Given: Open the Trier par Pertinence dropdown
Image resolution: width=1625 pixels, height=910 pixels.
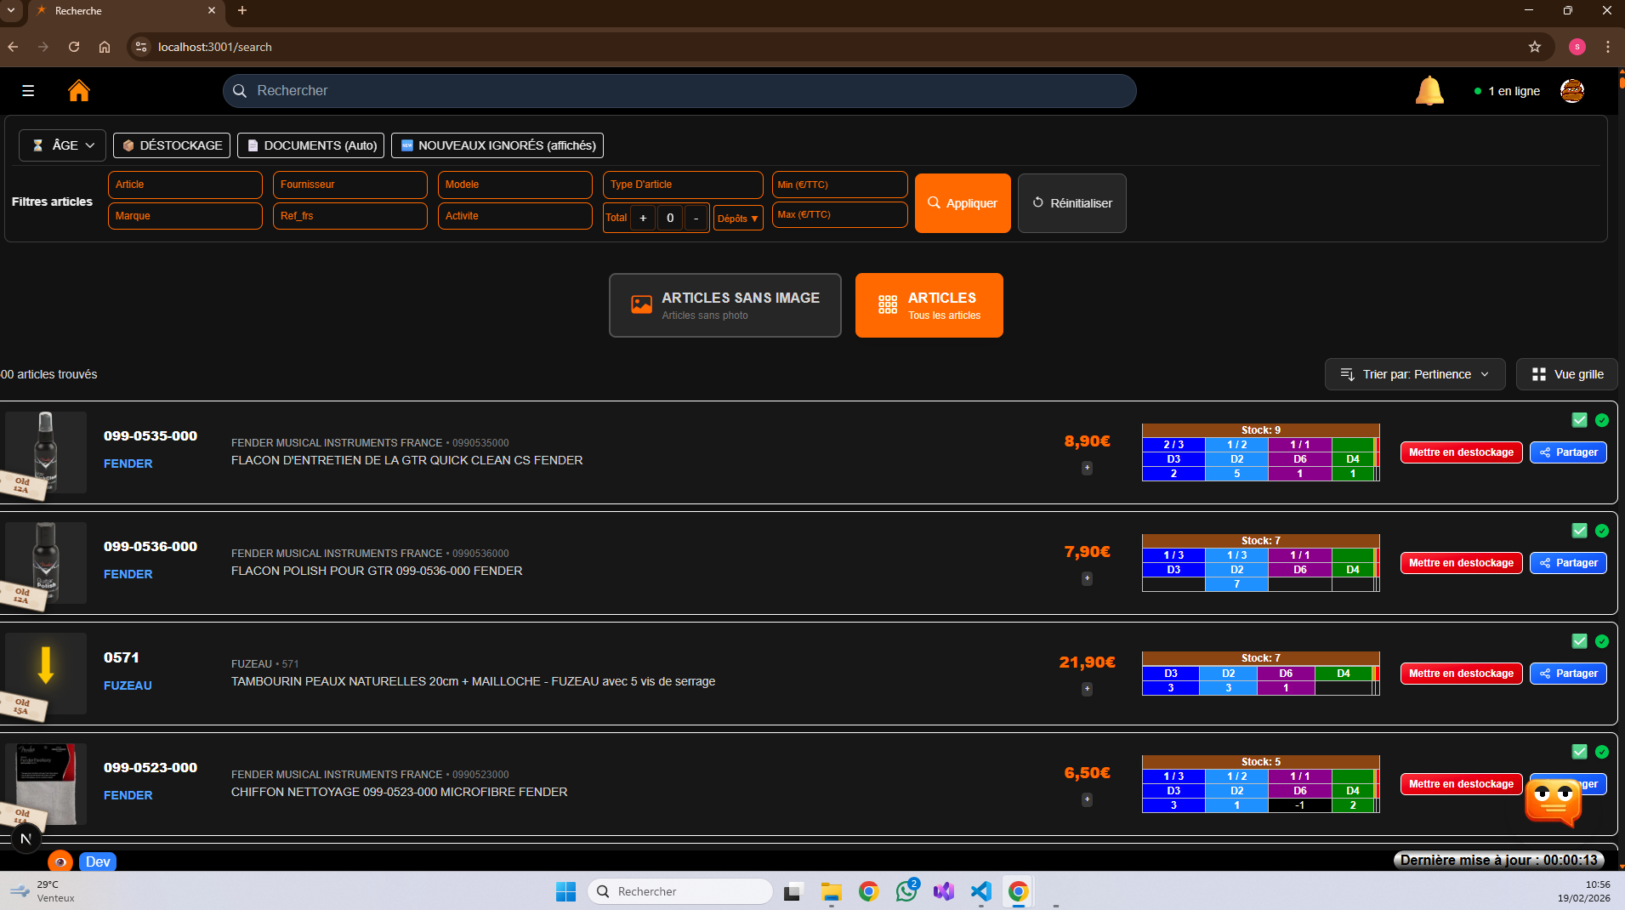Looking at the screenshot, I should click(1414, 374).
